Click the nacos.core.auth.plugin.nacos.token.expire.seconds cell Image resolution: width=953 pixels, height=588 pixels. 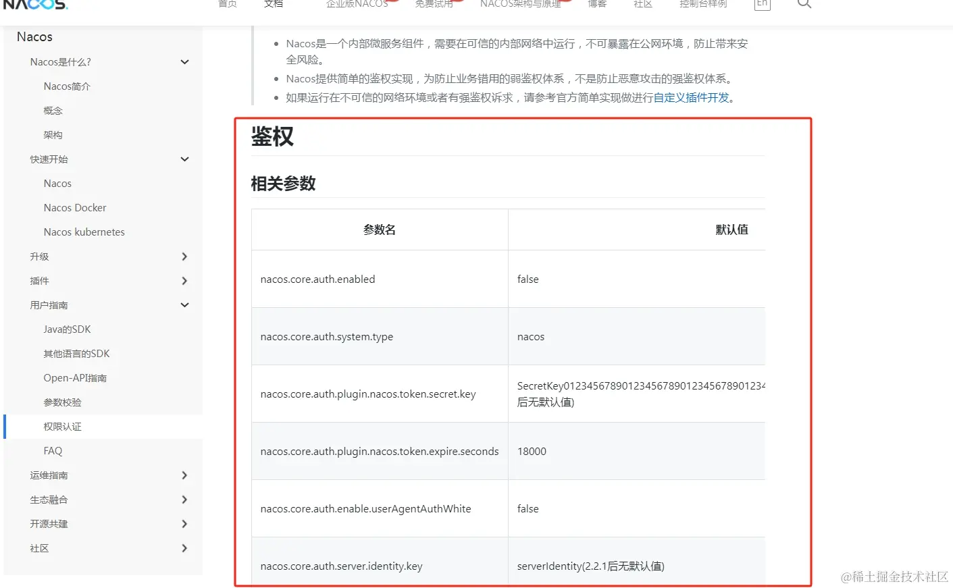[380, 452]
